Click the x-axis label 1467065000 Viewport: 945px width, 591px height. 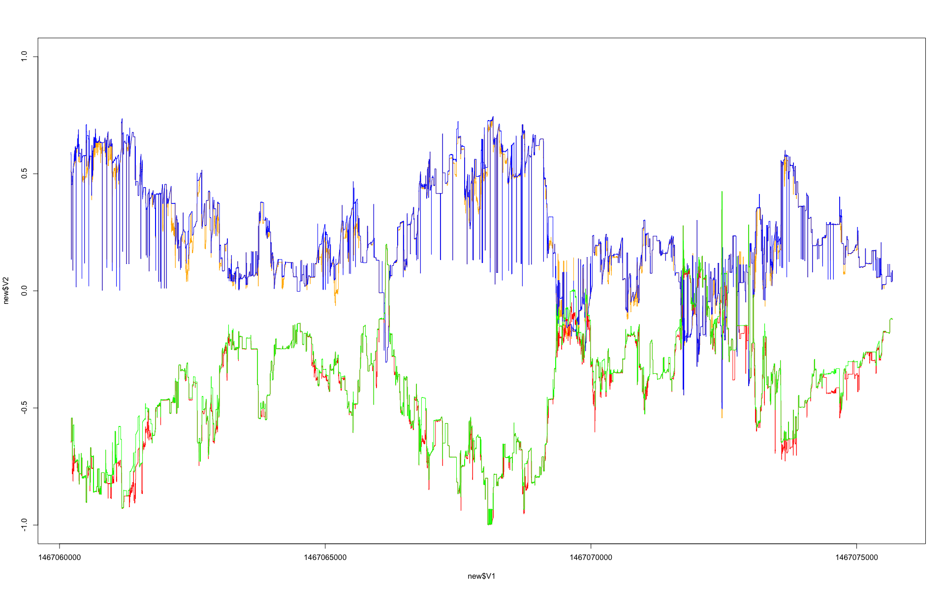coord(325,558)
